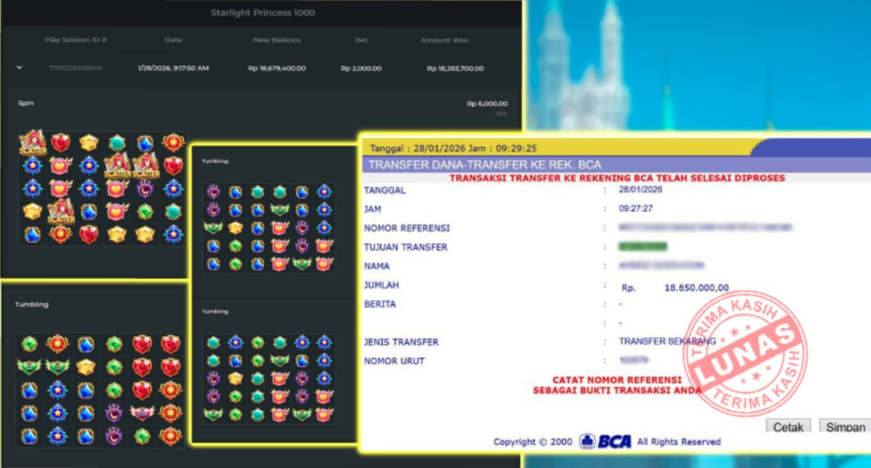Select the Rp 18.650.000,00 transfer amount
This screenshot has height=468, width=871.
pos(695,288)
